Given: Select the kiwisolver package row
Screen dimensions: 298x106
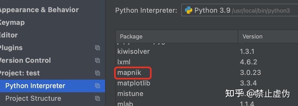Looking at the screenshot, I should tap(133, 51).
